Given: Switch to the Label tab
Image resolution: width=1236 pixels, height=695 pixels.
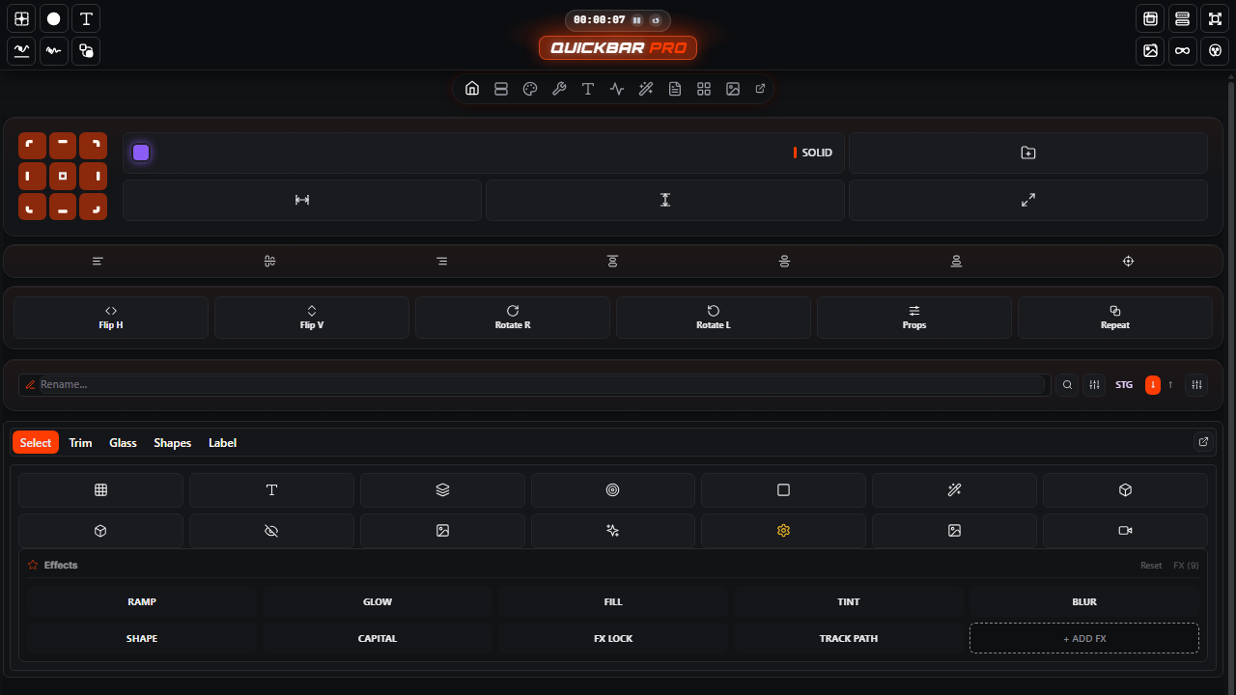Looking at the screenshot, I should point(222,443).
